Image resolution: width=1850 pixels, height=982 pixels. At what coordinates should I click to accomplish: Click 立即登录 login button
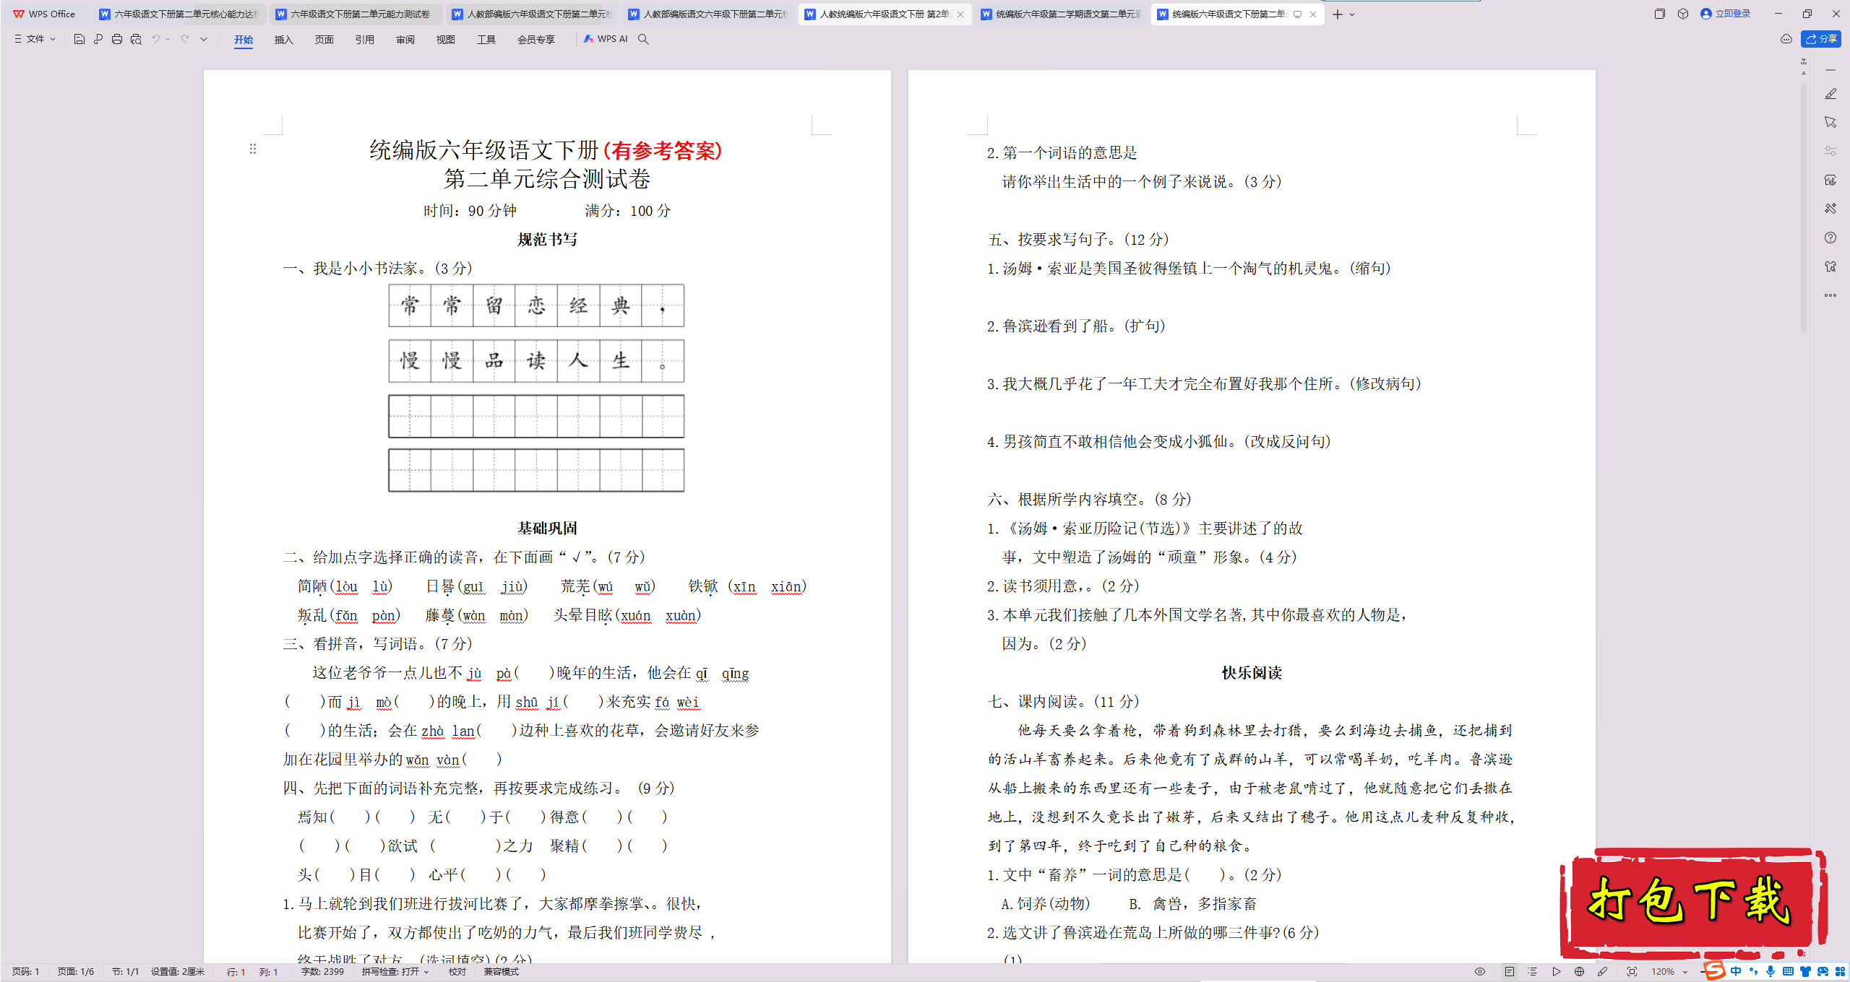(x=1726, y=14)
